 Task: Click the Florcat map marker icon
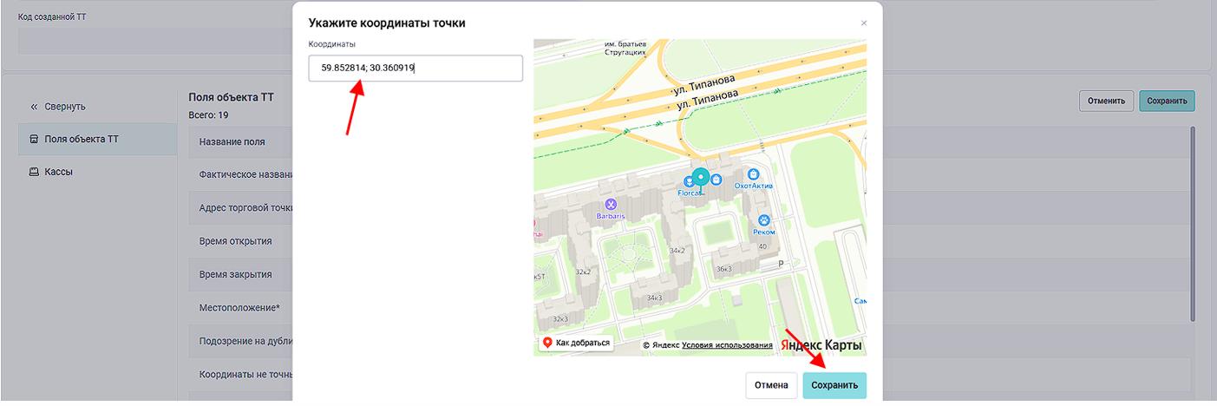coord(689,181)
